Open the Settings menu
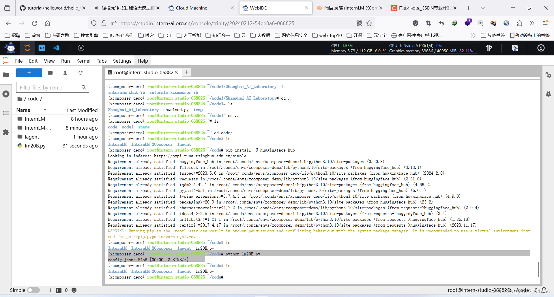This screenshot has height=297, width=554. [x=122, y=61]
